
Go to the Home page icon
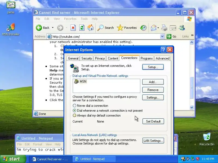(90, 28)
